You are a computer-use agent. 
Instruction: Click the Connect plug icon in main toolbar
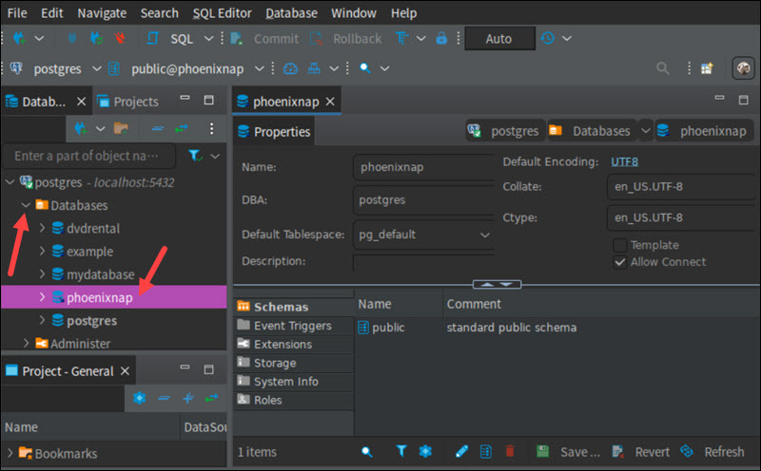click(72, 38)
